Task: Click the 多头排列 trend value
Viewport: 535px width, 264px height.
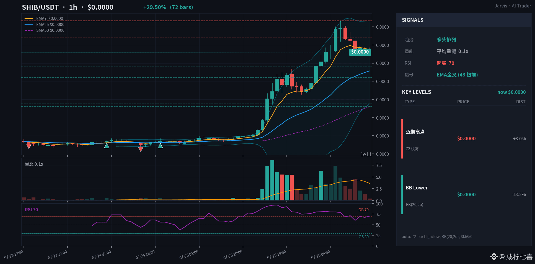Action: pyautogui.click(x=446, y=40)
